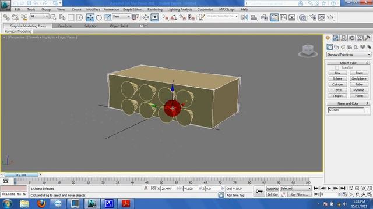Select the Select Object tool

(53, 17)
